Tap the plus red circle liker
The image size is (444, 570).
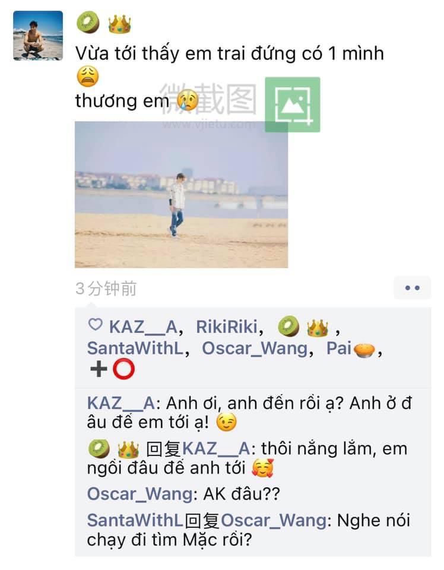(x=112, y=369)
